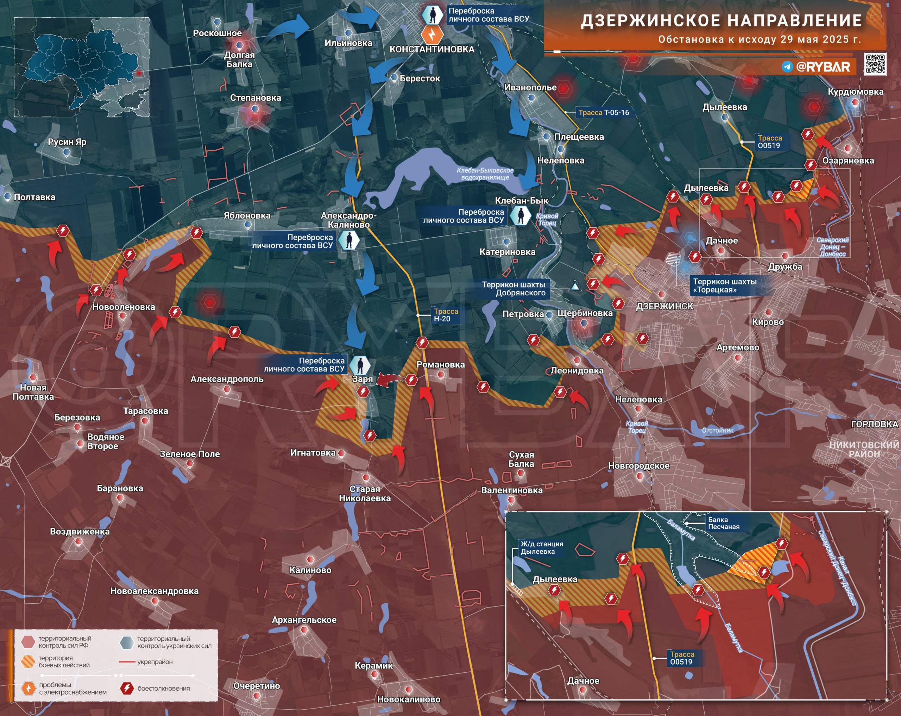
Task: Click the QR code near the header
Action: (875, 64)
